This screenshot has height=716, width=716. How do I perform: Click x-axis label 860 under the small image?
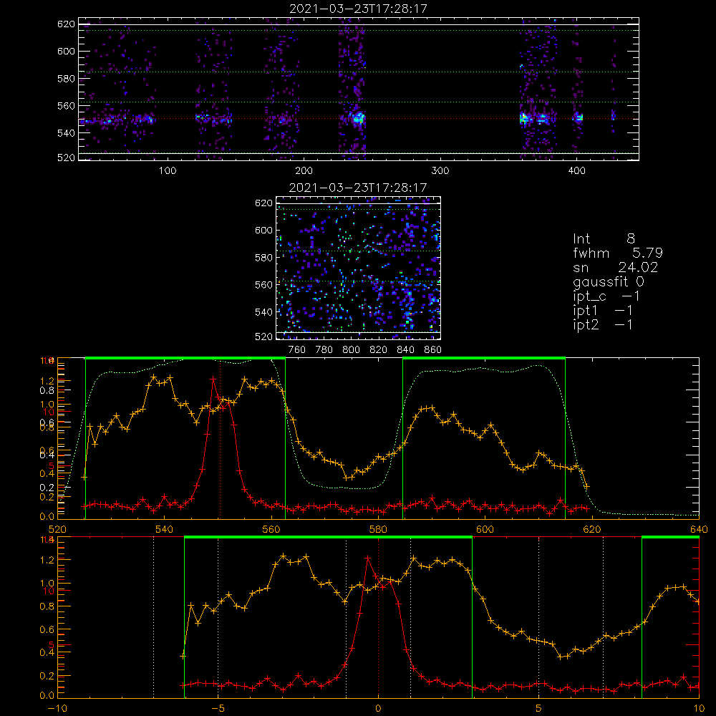(433, 350)
